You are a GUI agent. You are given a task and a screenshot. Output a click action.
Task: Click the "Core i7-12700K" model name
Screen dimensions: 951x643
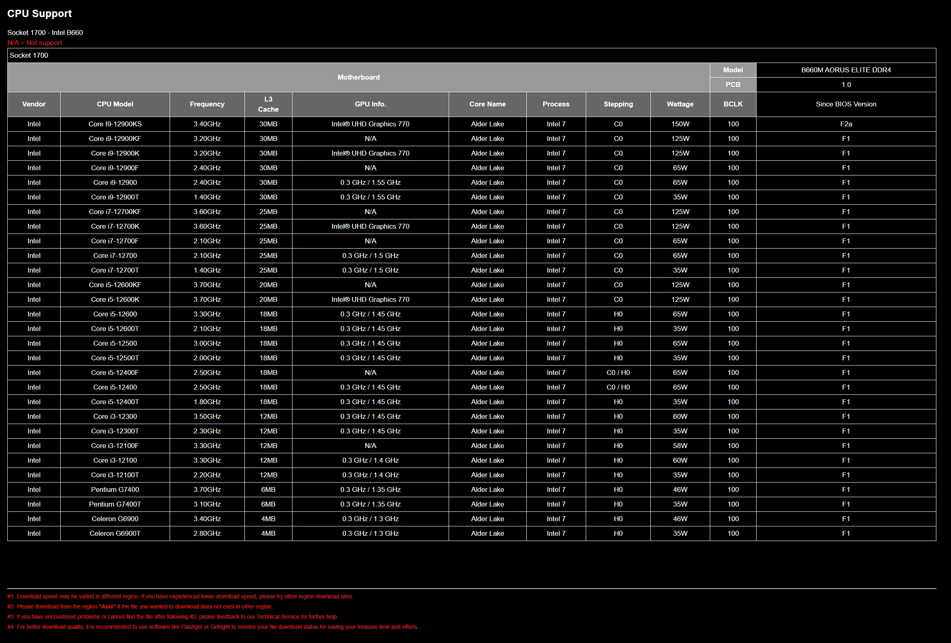click(x=115, y=226)
